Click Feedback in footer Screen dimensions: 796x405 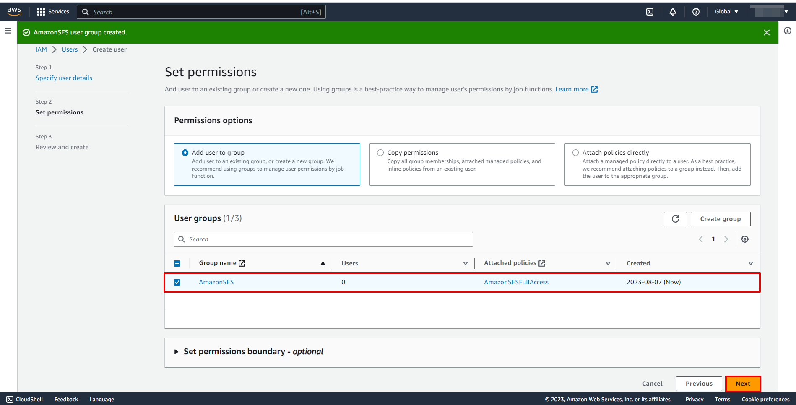pos(66,399)
